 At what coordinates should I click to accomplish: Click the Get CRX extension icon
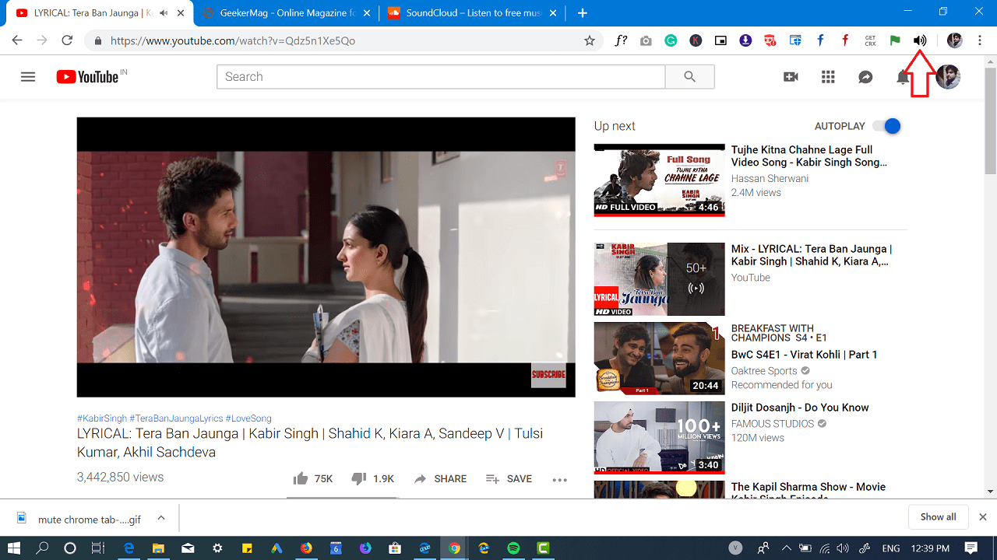pos(870,40)
